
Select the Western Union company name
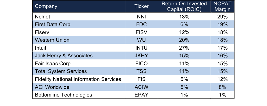(52, 40)
